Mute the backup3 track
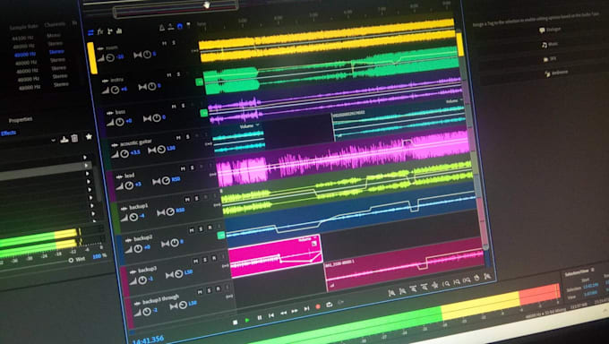The image size is (609, 344). coord(195,261)
